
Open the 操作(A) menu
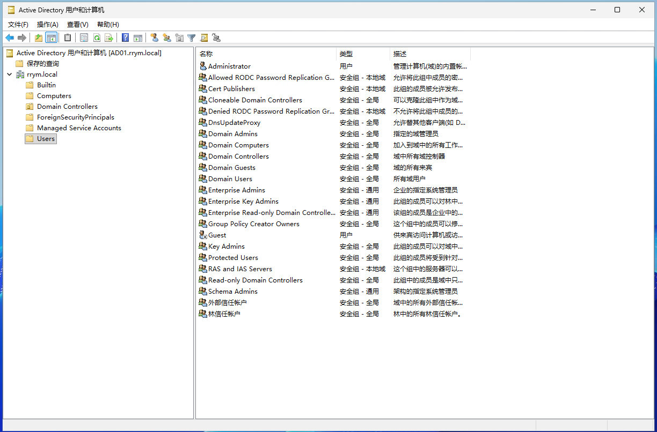47,25
